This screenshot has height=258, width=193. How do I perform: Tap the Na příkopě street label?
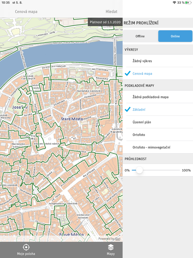click(x=89, y=173)
